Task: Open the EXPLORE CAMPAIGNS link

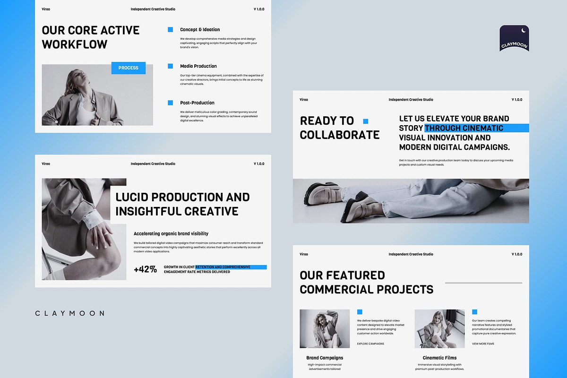Action: point(370,344)
